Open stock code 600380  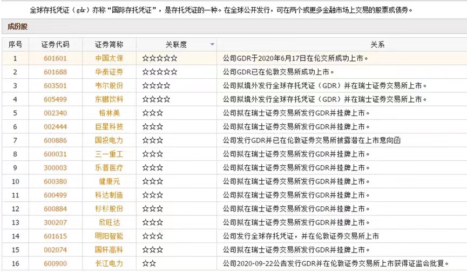pos(56,181)
